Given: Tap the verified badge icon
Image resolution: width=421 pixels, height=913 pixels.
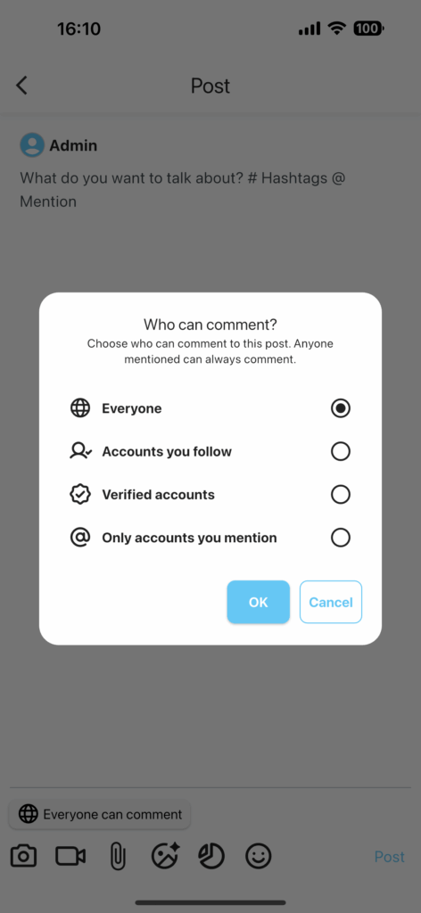Looking at the screenshot, I should click(80, 494).
